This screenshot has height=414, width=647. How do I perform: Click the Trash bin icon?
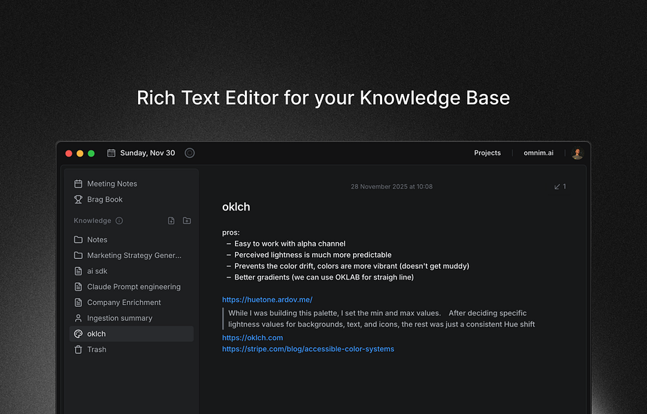pyautogui.click(x=78, y=350)
